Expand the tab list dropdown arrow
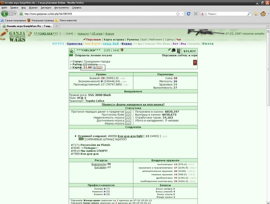270x204 pixels. [x=268, y=26]
